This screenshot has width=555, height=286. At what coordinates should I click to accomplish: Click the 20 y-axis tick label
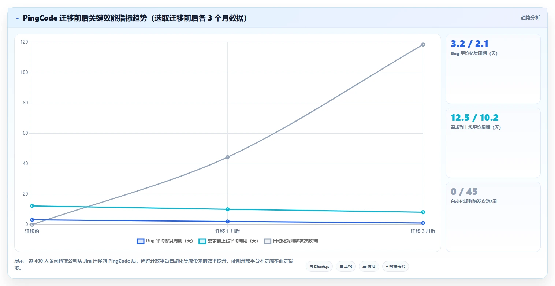pyautogui.click(x=25, y=194)
